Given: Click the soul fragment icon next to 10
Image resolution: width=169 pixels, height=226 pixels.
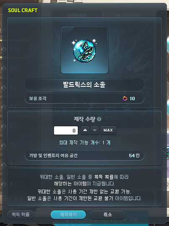Looking at the screenshot, I should pos(125,99).
